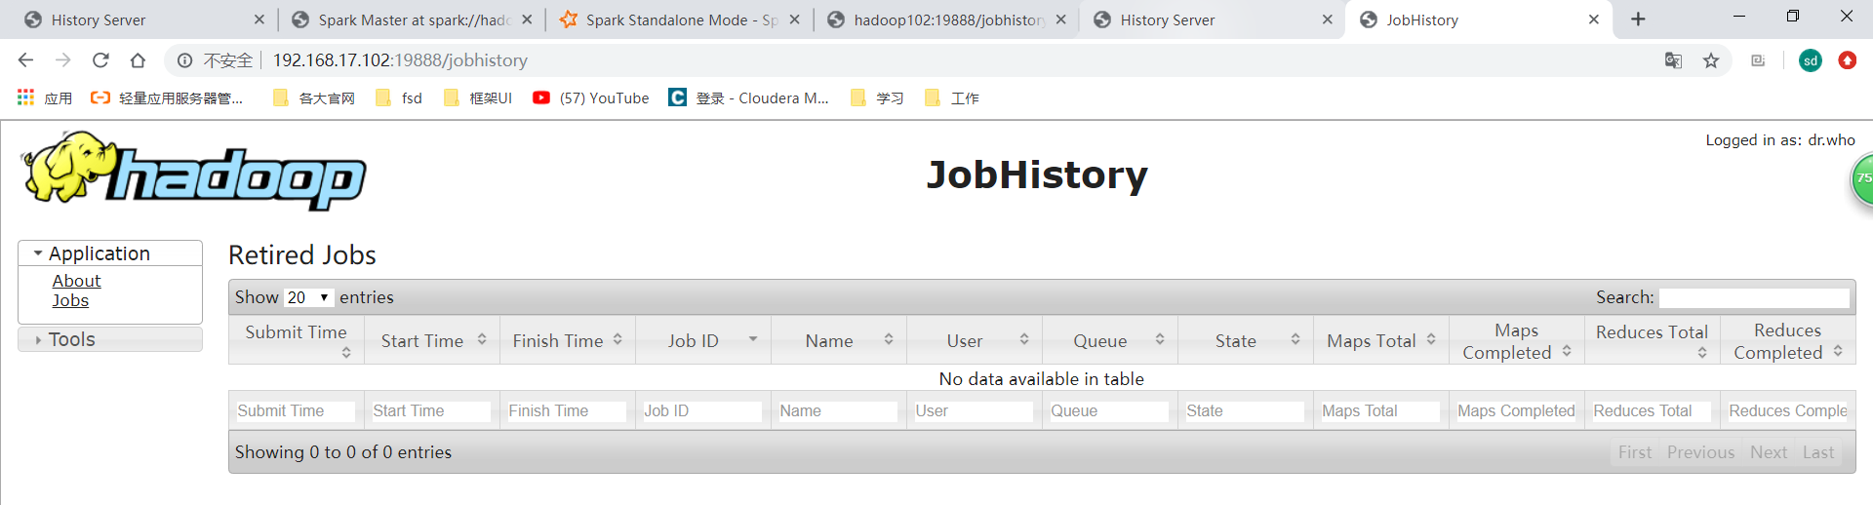This screenshot has height=505, width=1873.
Task: Go to the browser Home page
Action: 138,60
